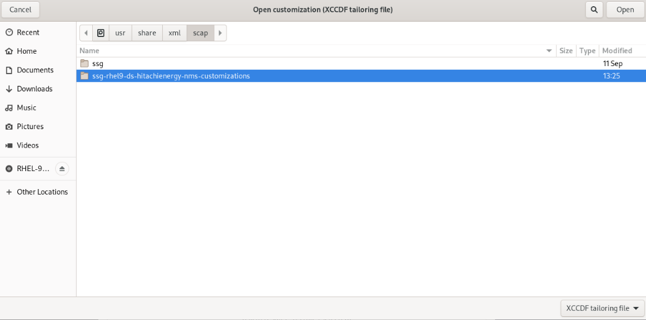Open the Music sidebar location
646x320 pixels.
tap(27, 107)
